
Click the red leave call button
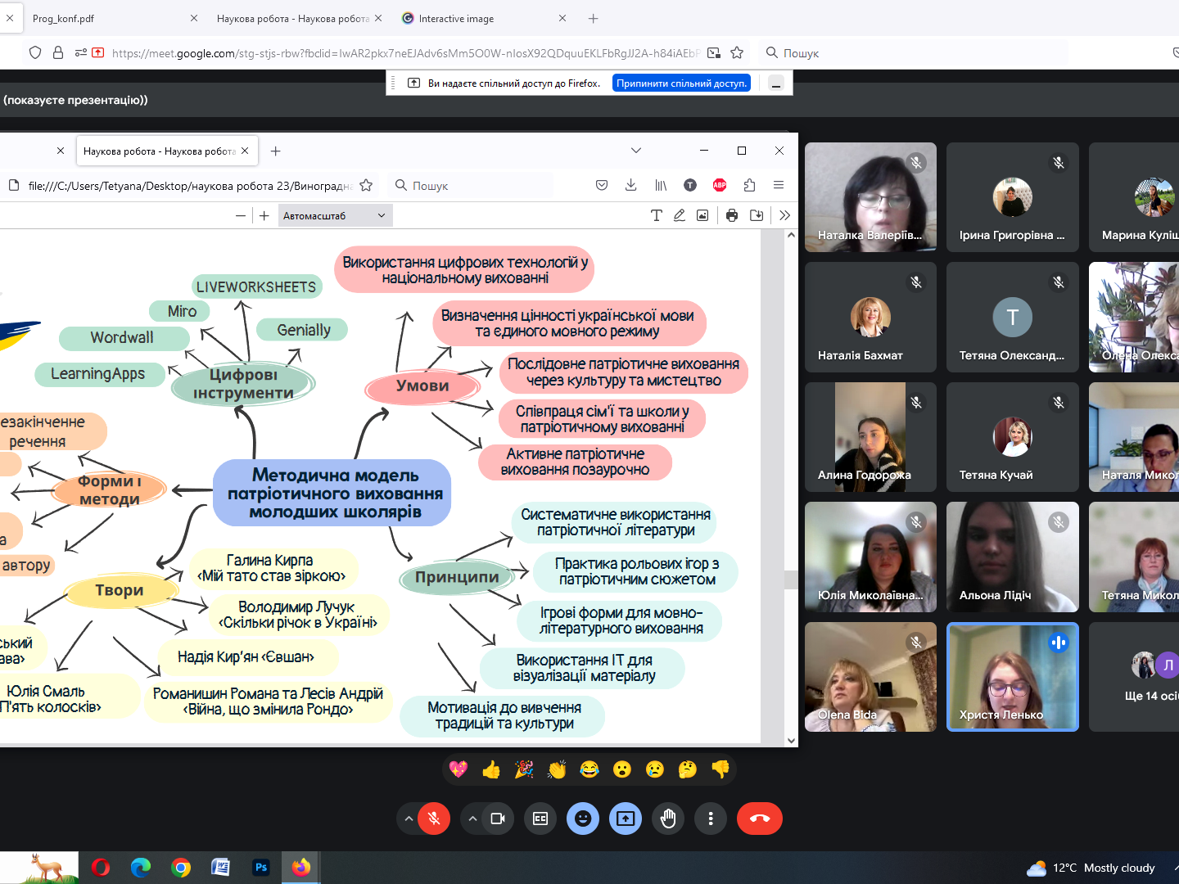pyautogui.click(x=759, y=819)
